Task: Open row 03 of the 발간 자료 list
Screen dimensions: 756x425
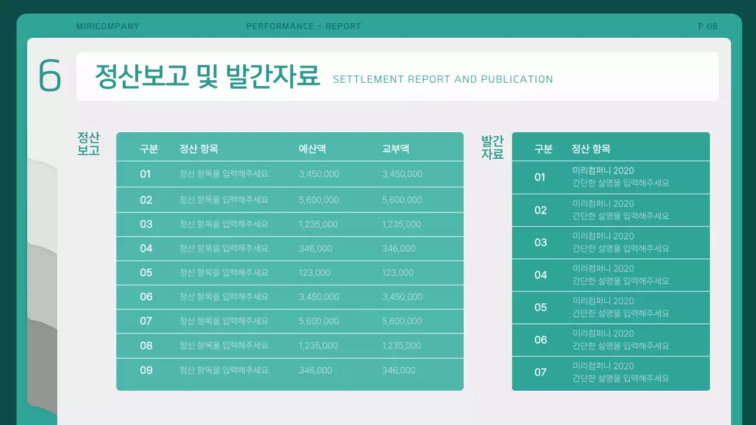Action: [x=611, y=243]
